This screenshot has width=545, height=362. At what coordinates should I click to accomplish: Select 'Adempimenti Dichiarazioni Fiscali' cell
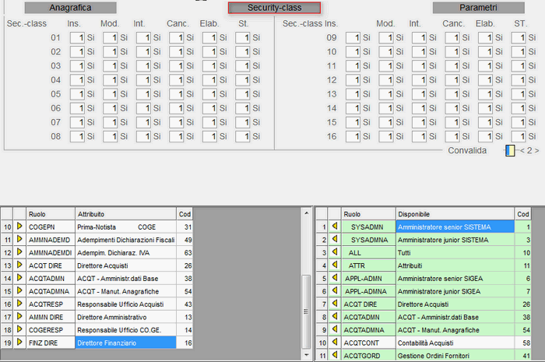click(125, 240)
